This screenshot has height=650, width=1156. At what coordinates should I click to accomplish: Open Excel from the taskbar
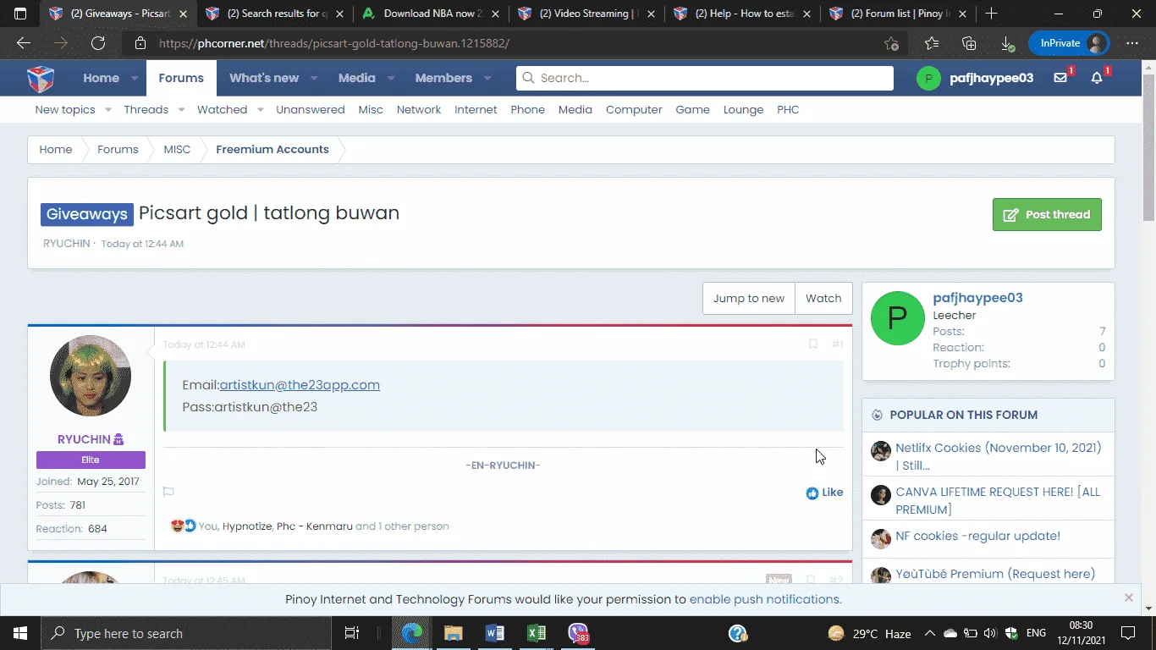[537, 633]
